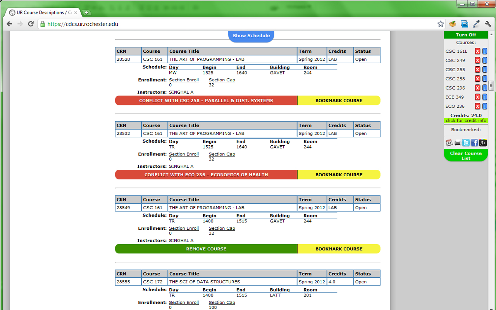Image resolution: width=496 pixels, height=310 pixels.
Task: Remove ECE 349 with the red X icon
Action: [477, 97]
